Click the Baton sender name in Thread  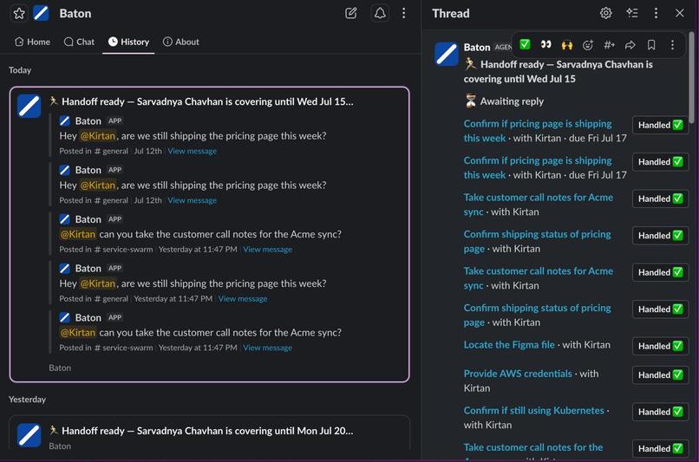(x=476, y=47)
